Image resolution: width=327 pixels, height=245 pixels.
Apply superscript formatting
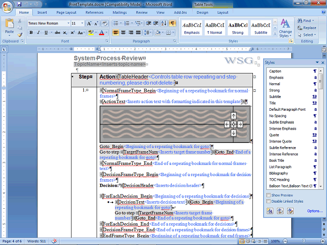[x=73, y=33]
